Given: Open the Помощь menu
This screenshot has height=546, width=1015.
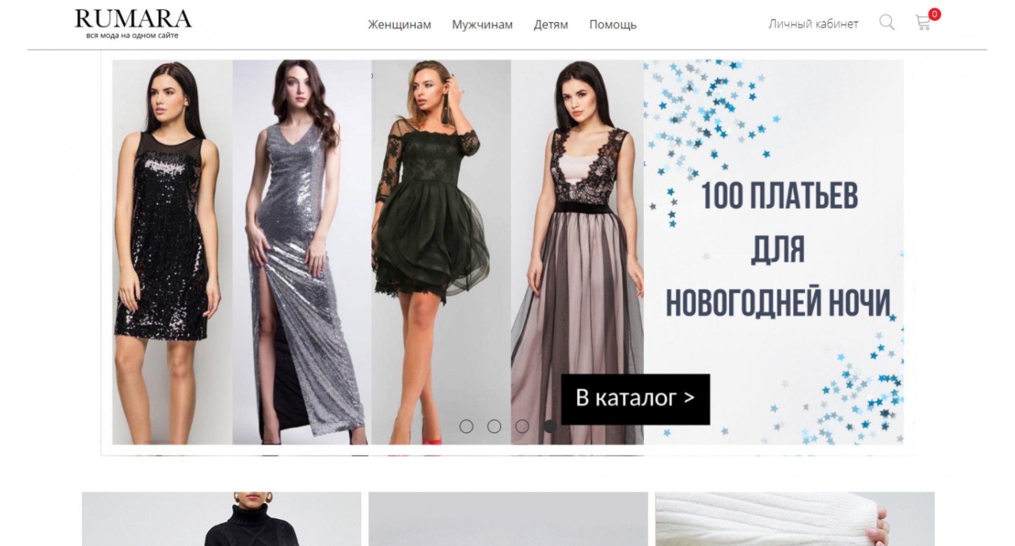Looking at the screenshot, I should pos(613,24).
